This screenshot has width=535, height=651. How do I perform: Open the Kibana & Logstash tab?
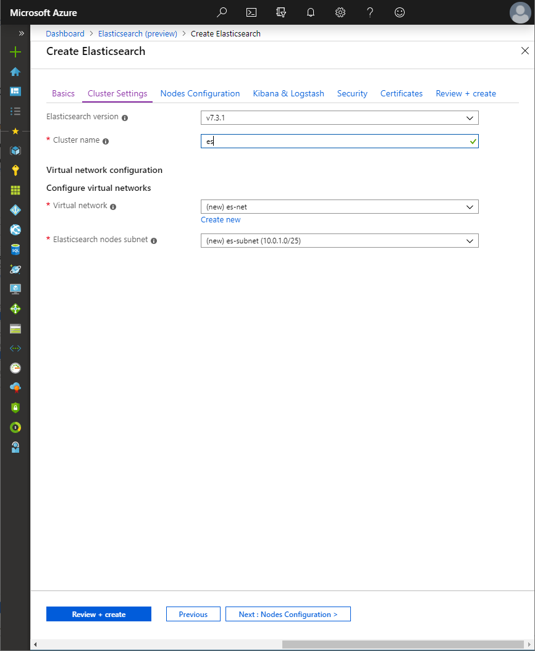point(288,93)
